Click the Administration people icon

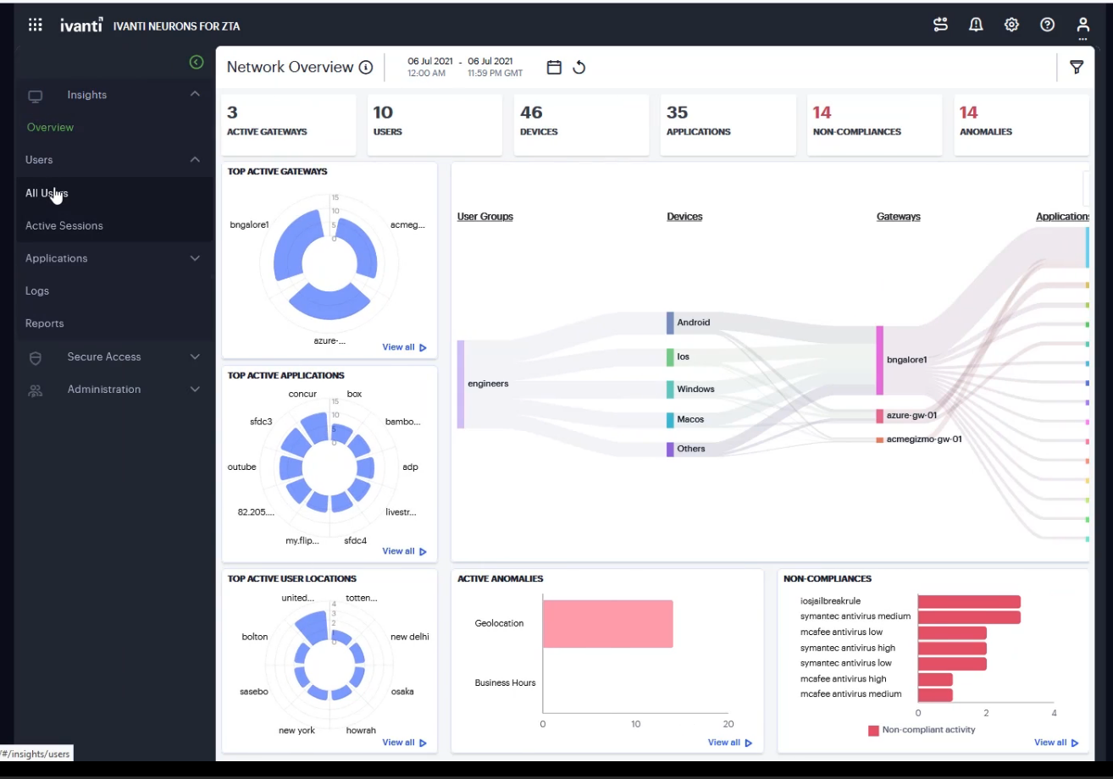pos(36,390)
